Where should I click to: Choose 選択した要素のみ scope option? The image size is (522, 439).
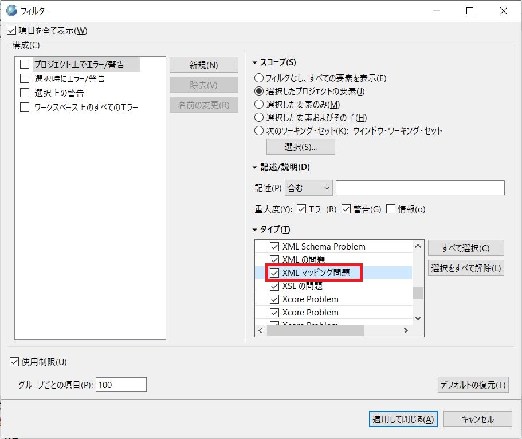pos(260,104)
